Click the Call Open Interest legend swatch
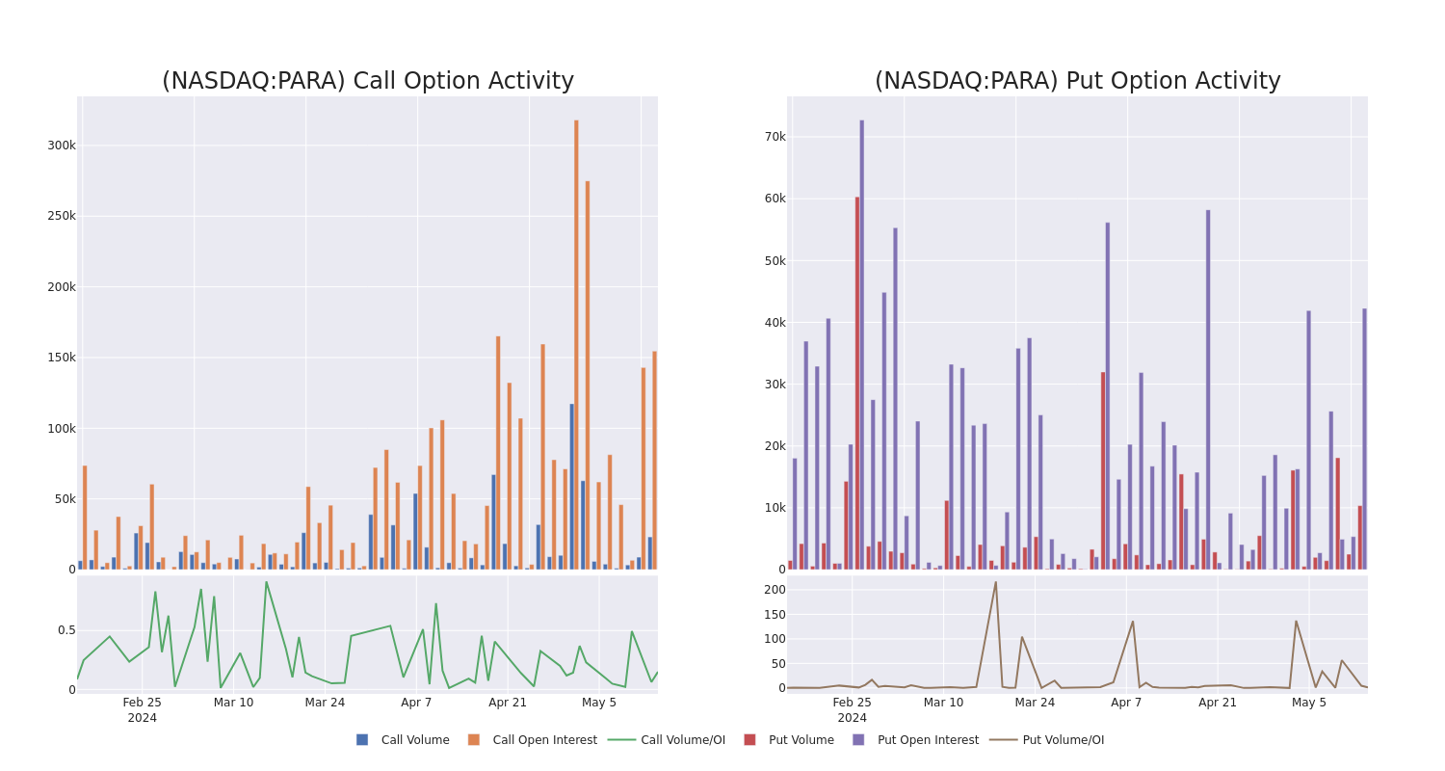 pyautogui.click(x=474, y=740)
